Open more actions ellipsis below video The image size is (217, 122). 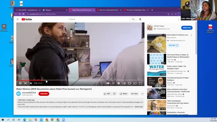pyautogui.click(x=142, y=94)
